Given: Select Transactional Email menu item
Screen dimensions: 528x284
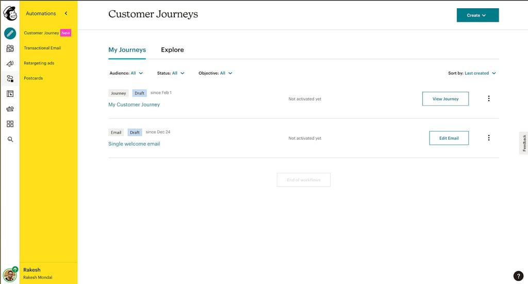Looking at the screenshot, I should pyautogui.click(x=42, y=48).
